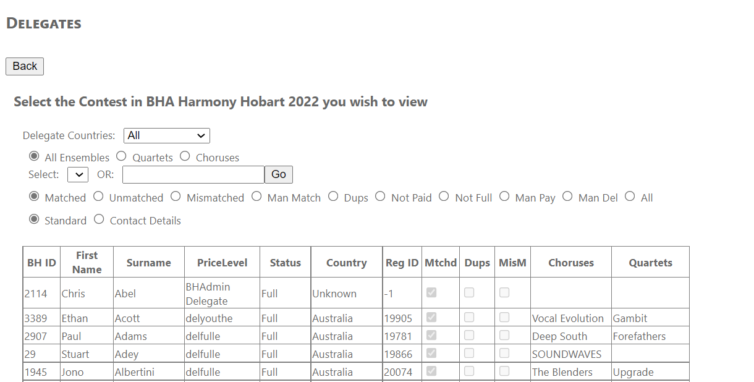Click the ensemble search text field
This screenshot has width=754, height=382.
[193, 174]
